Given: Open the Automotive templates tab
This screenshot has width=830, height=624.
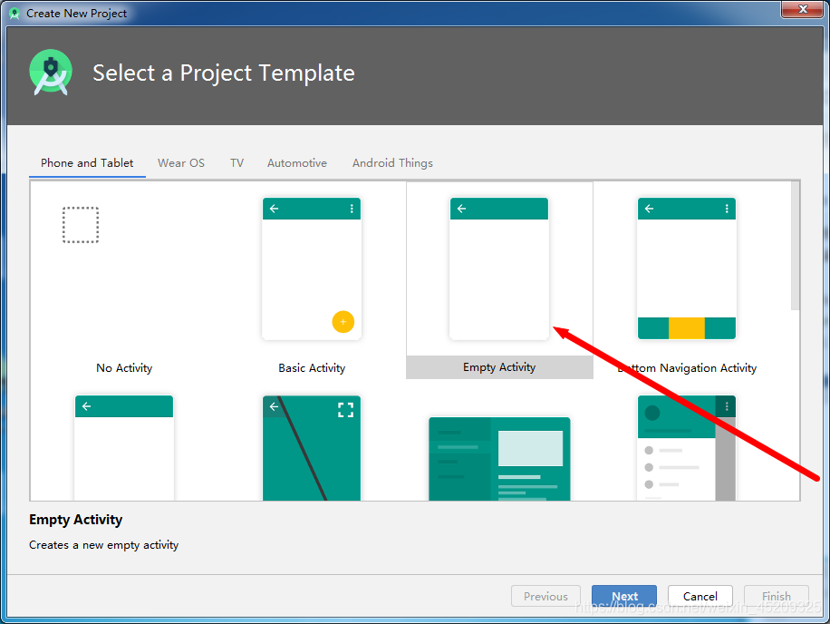Looking at the screenshot, I should click(x=297, y=163).
